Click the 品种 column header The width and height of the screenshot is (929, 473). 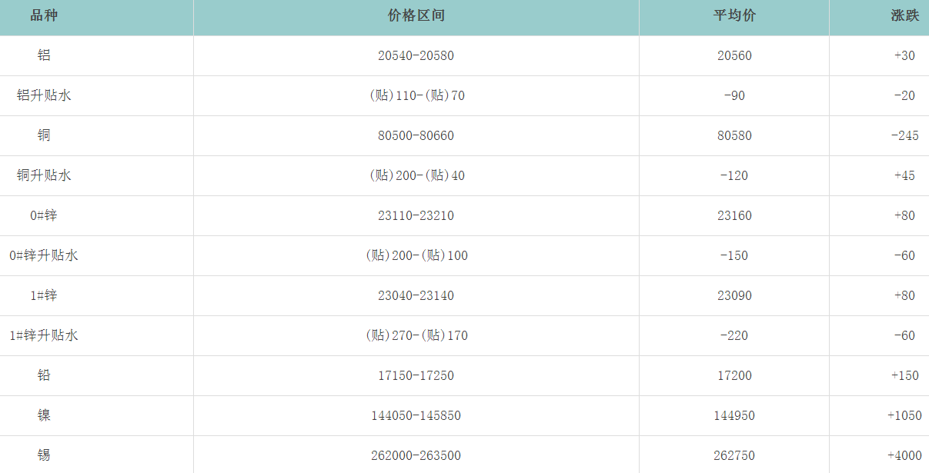pos(44,16)
